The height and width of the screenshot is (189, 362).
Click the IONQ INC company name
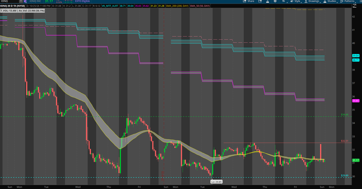(35, 1)
